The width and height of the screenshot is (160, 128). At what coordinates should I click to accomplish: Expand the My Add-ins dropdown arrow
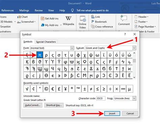click(61, 25)
